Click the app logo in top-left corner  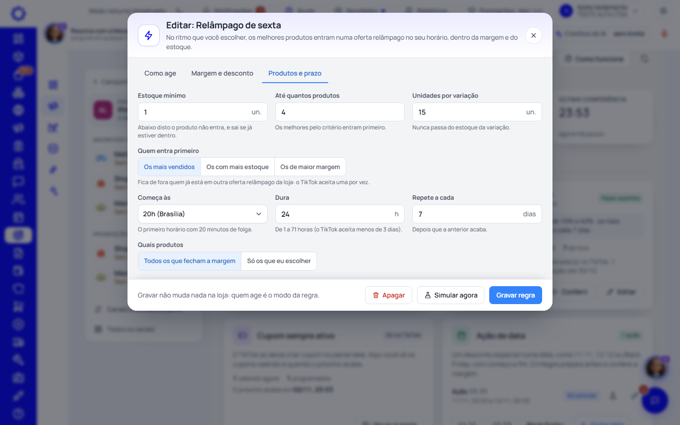coord(18,13)
